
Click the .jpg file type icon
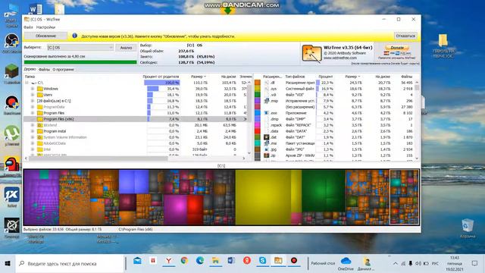coord(267,149)
